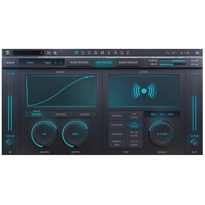The height and width of the screenshot is (205, 205).
Task: Open the preset selector dropdown
Action: coord(28,53)
